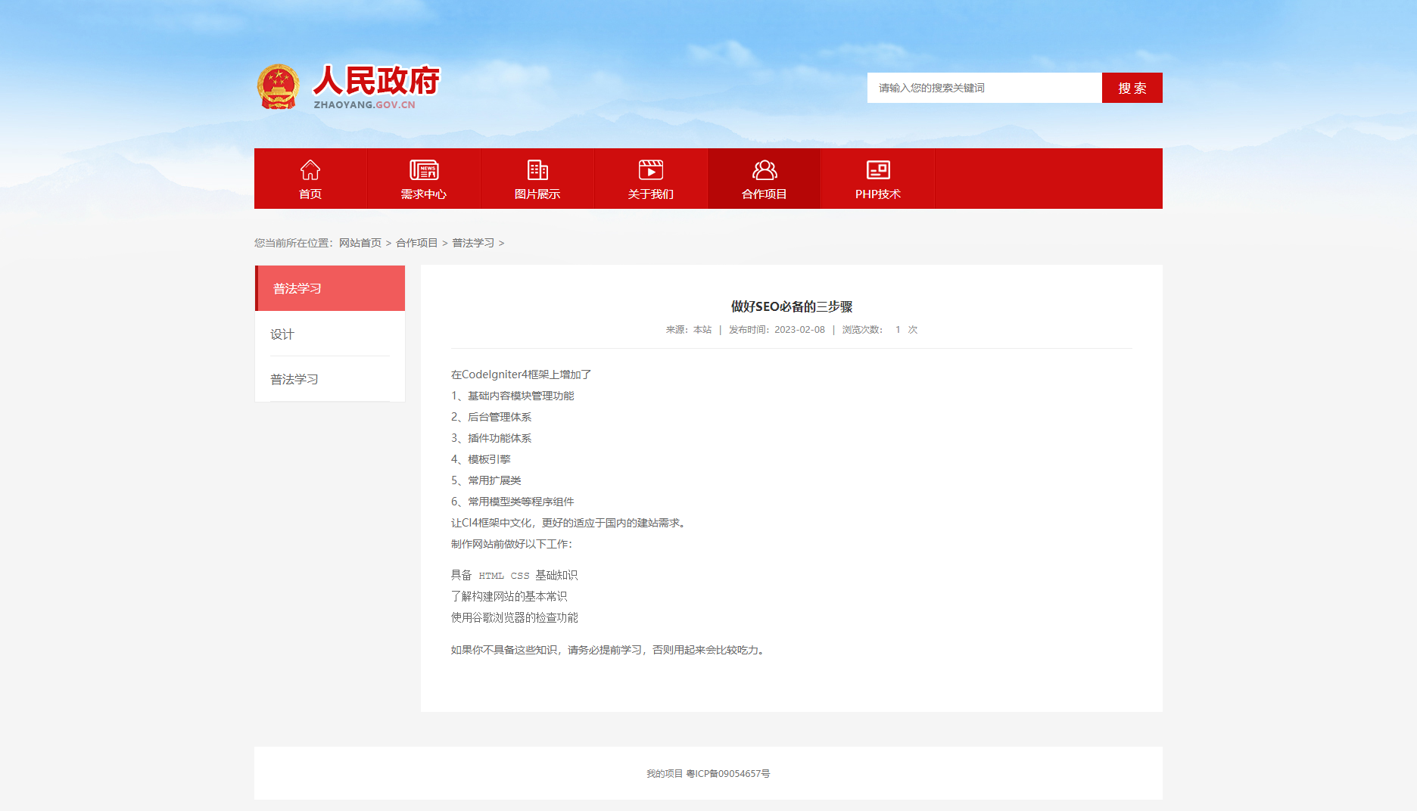Click the video clapper icon above 关于我们
Viewport: 1417px width, 811px height.
point(651,169)
